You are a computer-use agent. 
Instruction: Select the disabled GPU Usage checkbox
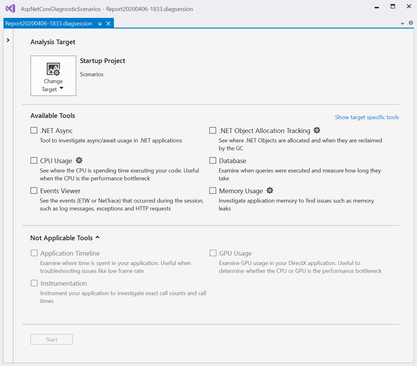213,253
